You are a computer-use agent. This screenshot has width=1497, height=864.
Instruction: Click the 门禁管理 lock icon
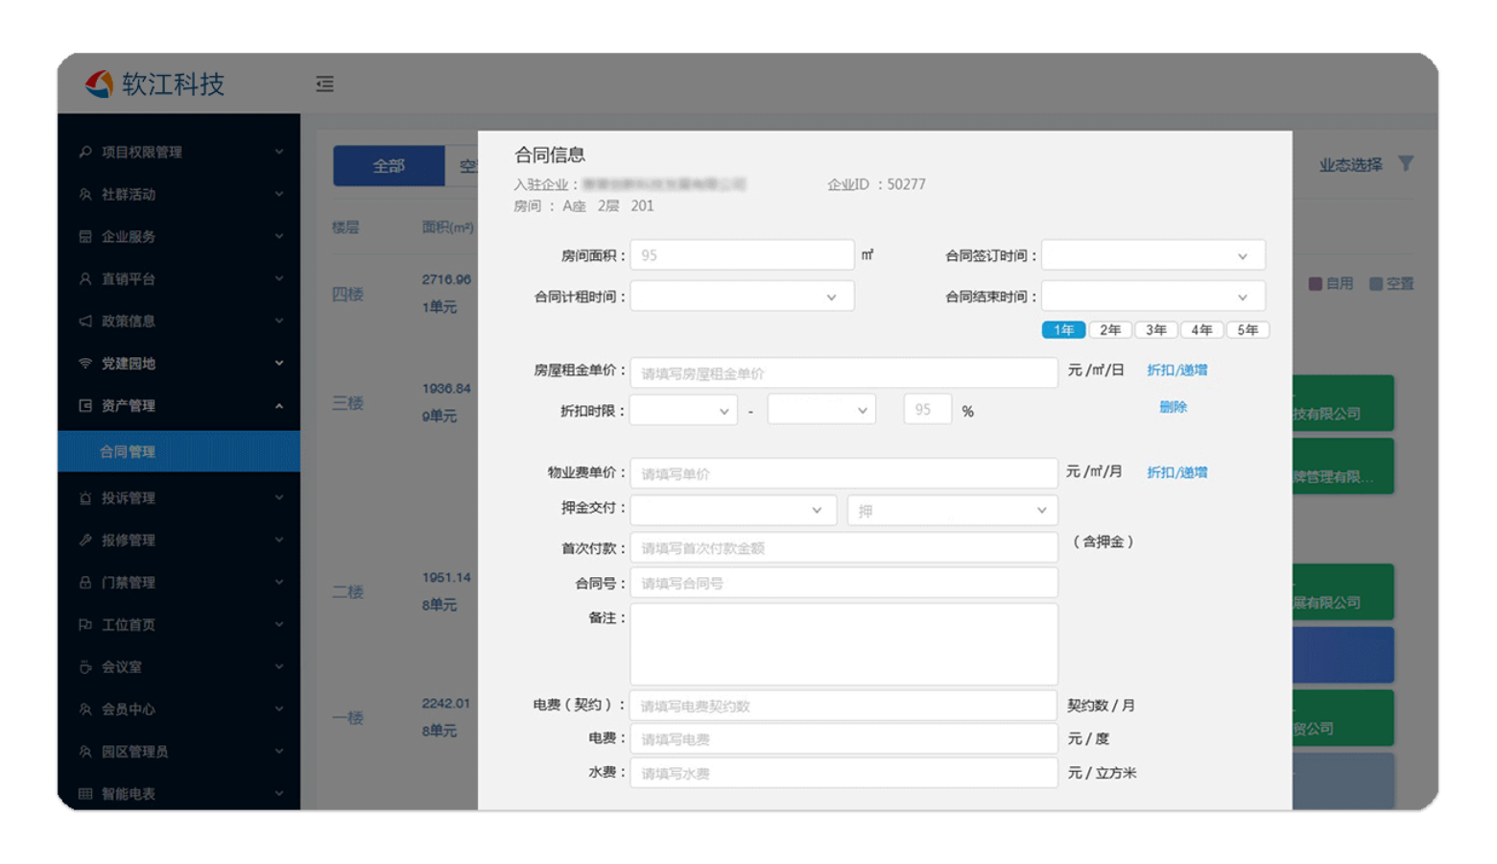pos(85,582)
